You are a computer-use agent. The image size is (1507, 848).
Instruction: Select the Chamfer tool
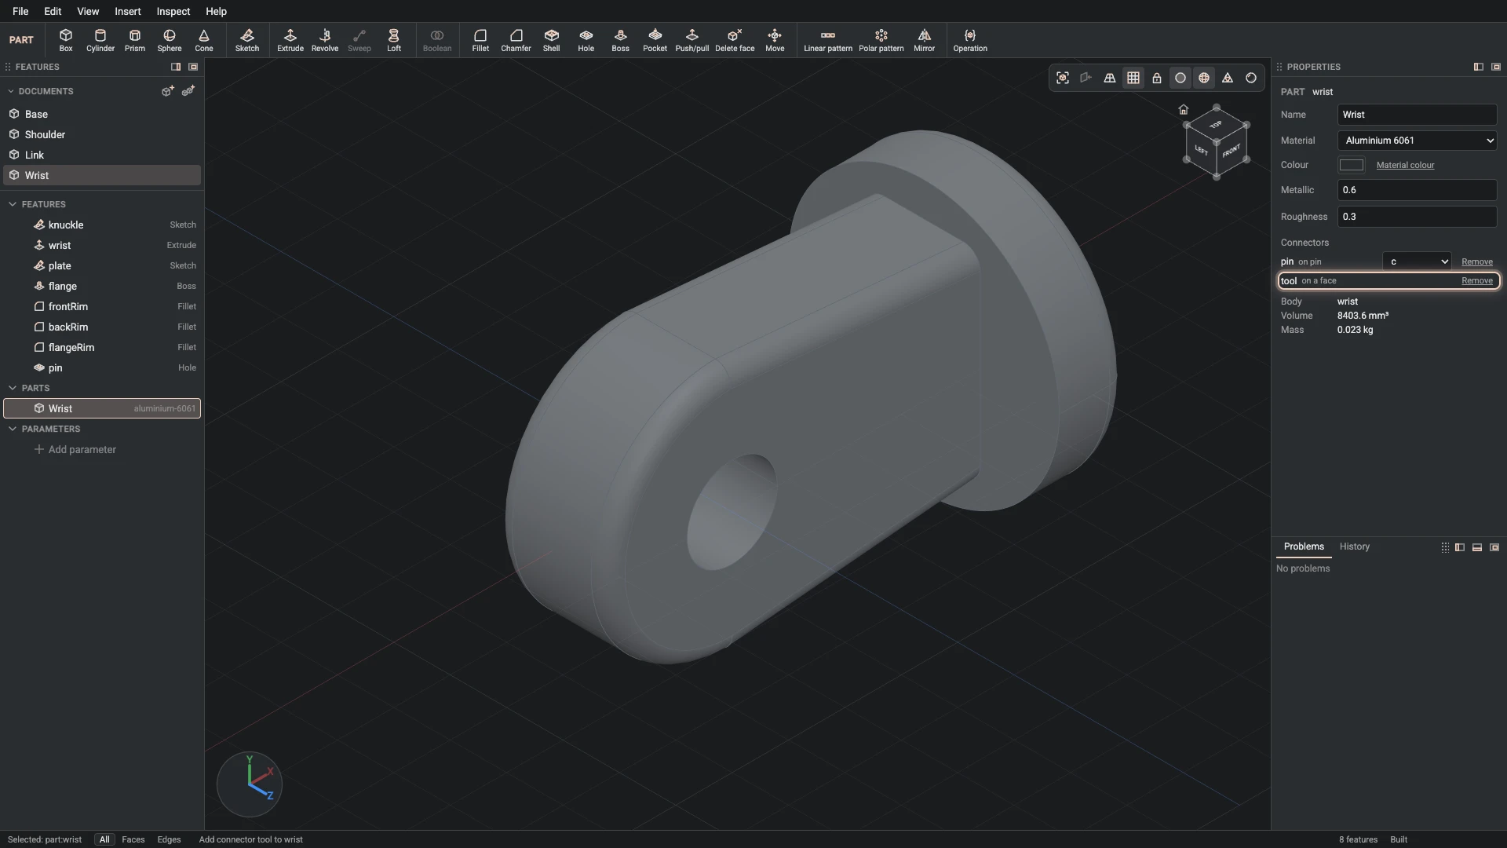516,40
